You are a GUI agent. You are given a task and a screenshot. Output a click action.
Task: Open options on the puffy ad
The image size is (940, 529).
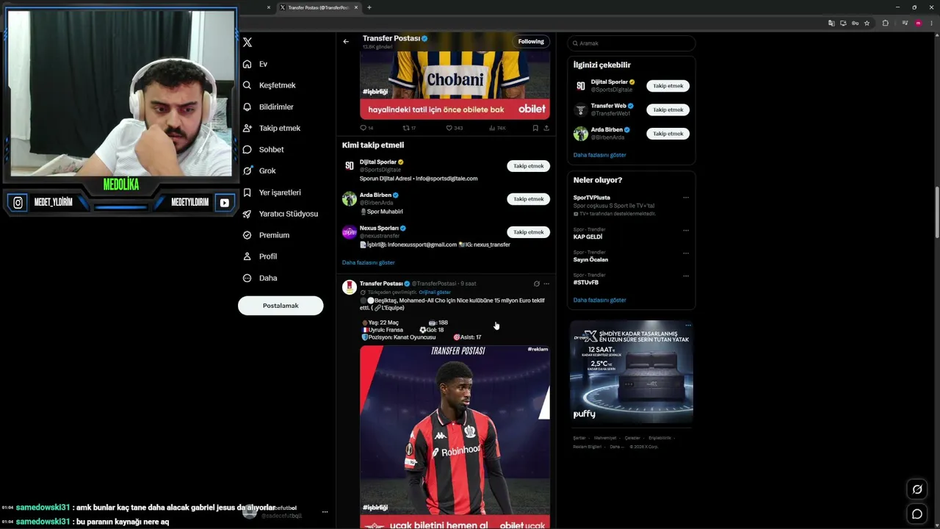[x=687, y=325]
